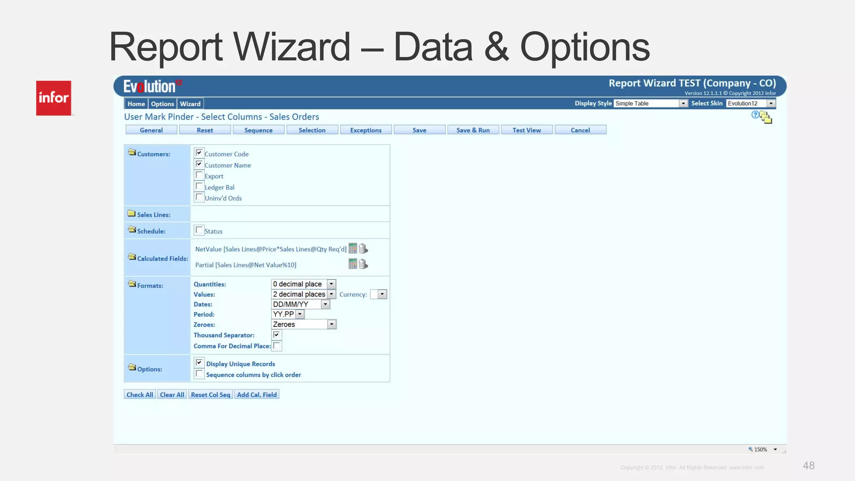The height and width of the screenshot is (481, 855).
Task: Switch to the Selection tab
Action: pos(312,130)
